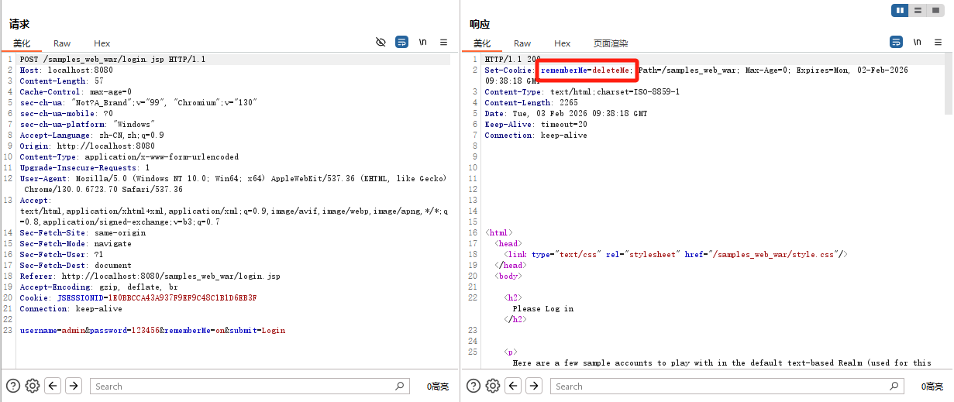Click the Content-Length: 2265 response header
The height and width of the screenshot is (402, 954).
pos(531,102)
